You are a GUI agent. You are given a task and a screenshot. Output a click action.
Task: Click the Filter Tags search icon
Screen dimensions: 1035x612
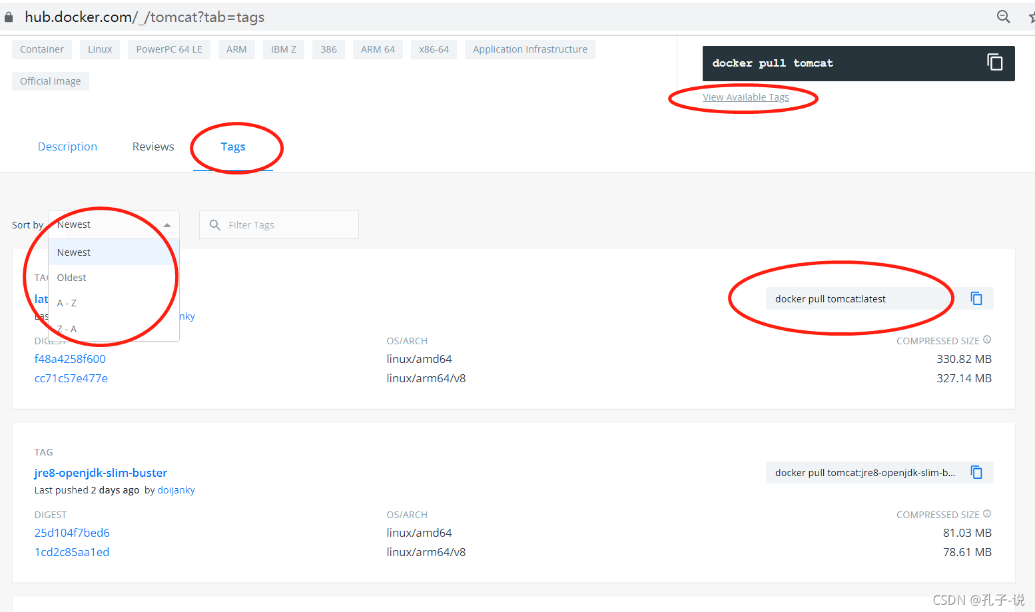[215, 225]
